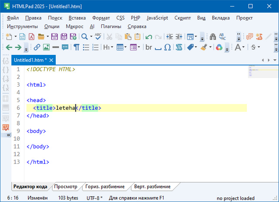The width and height of the screenshot is (279, 202).
Task: Click the Save file icon
Action: coord(54,37)
